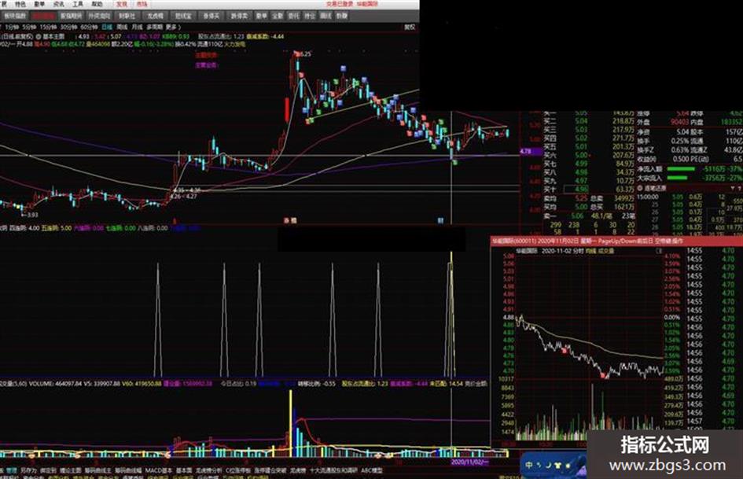Image resolution: width=743 pixels, height=479 pixels.
Task: Click the 买十 order book row
Action: click(587, 190)
